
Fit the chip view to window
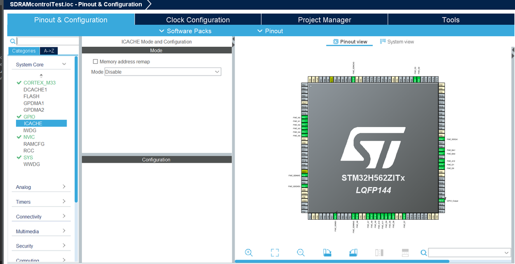[x=275, y=253]
